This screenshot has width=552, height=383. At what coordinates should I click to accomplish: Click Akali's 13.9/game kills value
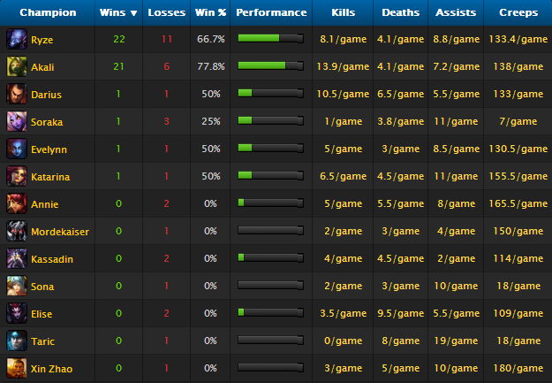[343, 66]
